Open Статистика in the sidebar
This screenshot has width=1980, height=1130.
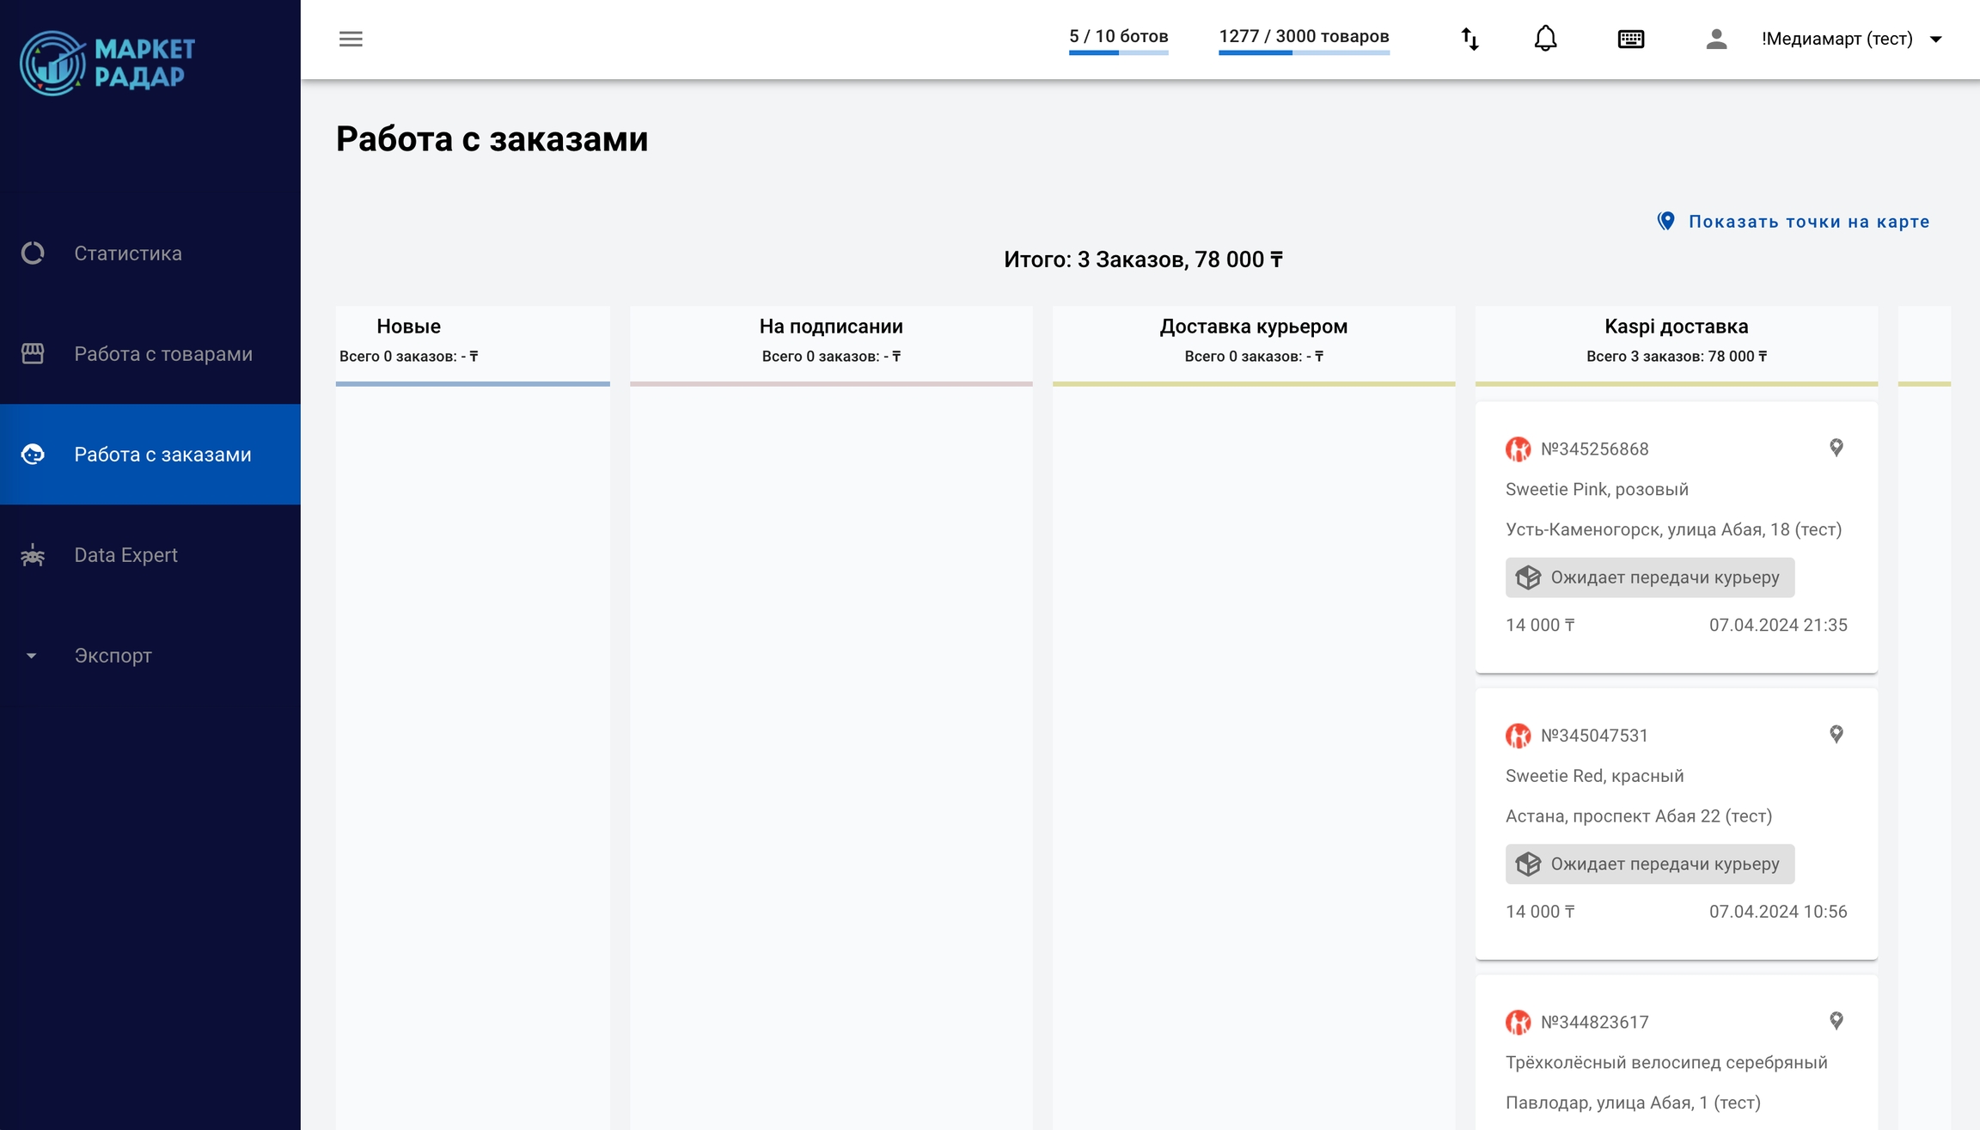[x=128, y=253]
